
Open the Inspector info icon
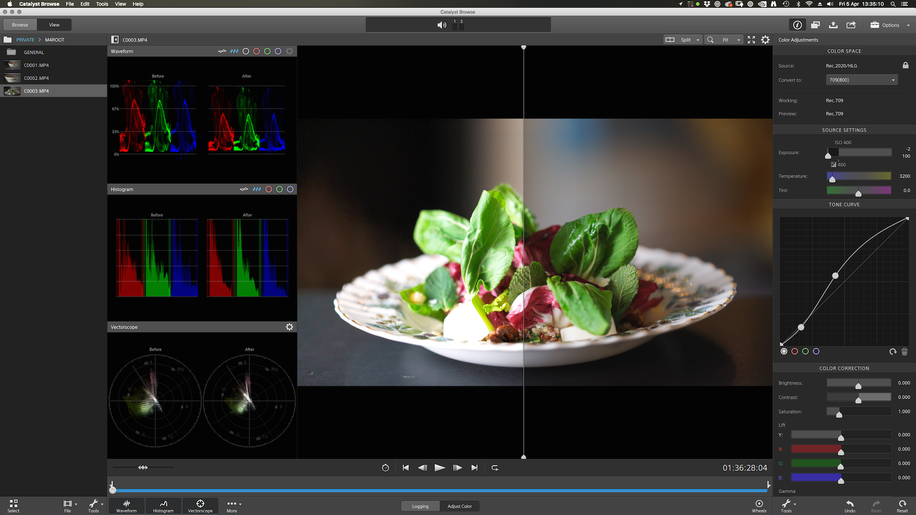[x=797, y=25]
